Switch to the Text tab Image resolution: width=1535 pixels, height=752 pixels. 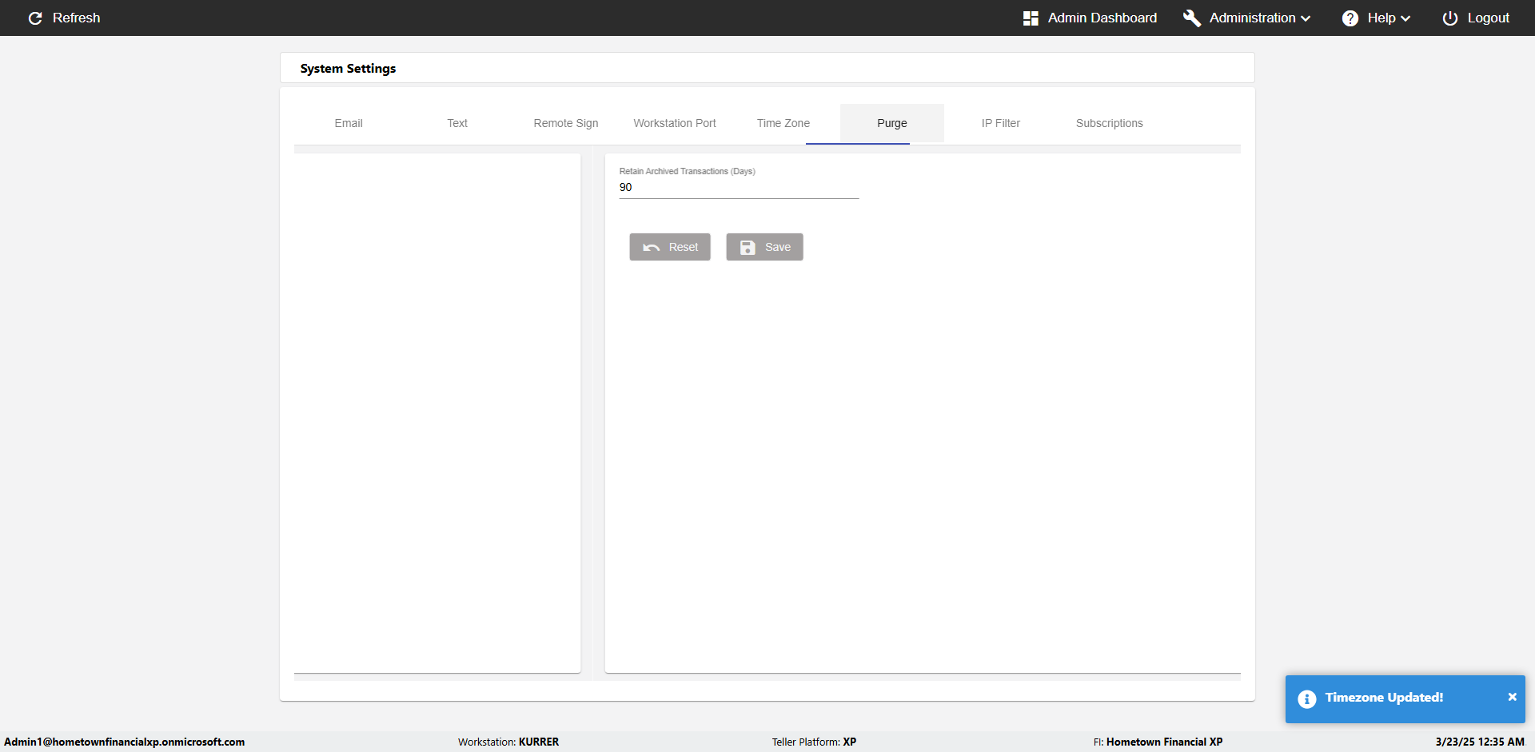point(457,123)
